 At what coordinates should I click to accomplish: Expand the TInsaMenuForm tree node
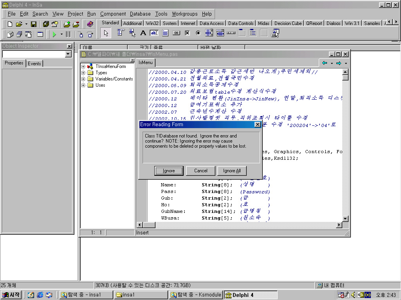(83, 66)
